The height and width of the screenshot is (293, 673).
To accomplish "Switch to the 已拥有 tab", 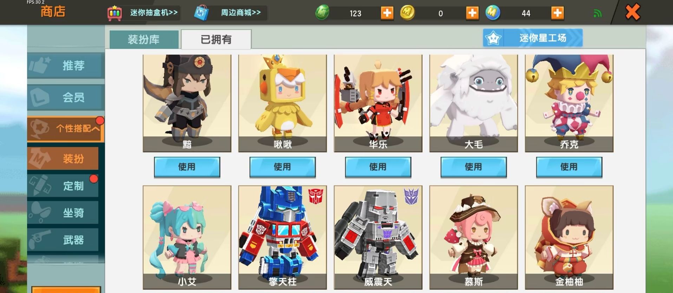I will (216, 39).
